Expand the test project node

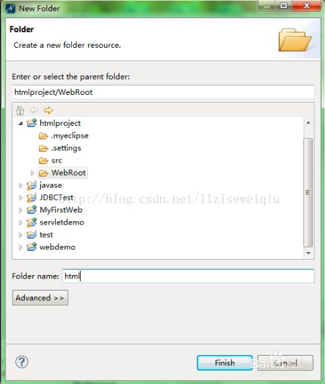(x=21, y=235)
